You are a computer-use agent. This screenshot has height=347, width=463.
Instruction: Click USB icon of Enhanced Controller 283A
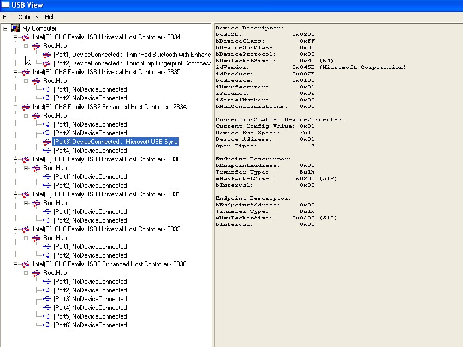[x=26, y=107]
